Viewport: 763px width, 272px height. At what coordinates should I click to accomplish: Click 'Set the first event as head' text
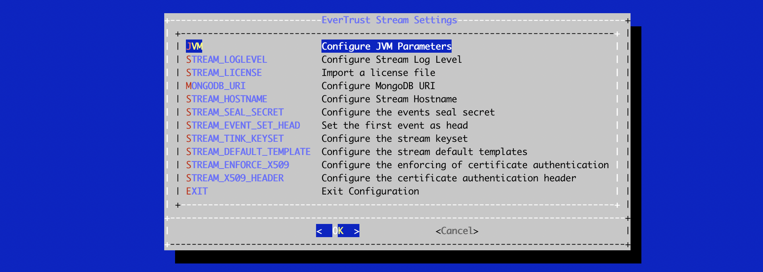click(395, 125)
